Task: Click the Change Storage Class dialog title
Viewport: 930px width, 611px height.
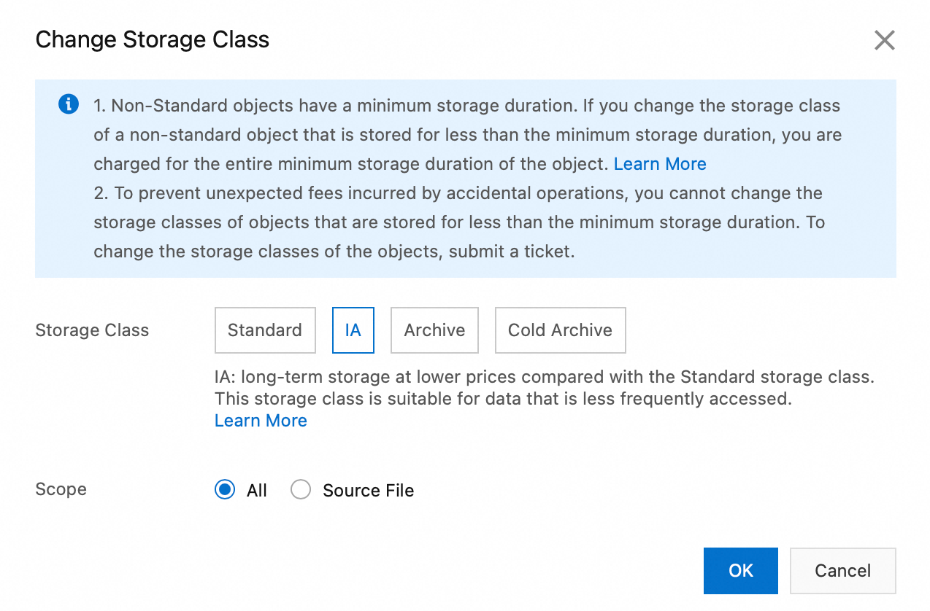Action: point(152,39)
